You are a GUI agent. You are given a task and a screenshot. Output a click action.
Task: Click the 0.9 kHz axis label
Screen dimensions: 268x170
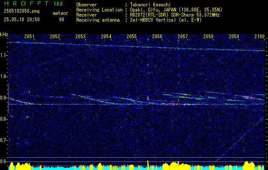coord(3,98)
